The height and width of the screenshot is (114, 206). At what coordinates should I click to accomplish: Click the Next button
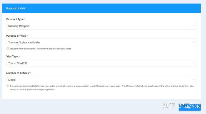pos(190,107)
